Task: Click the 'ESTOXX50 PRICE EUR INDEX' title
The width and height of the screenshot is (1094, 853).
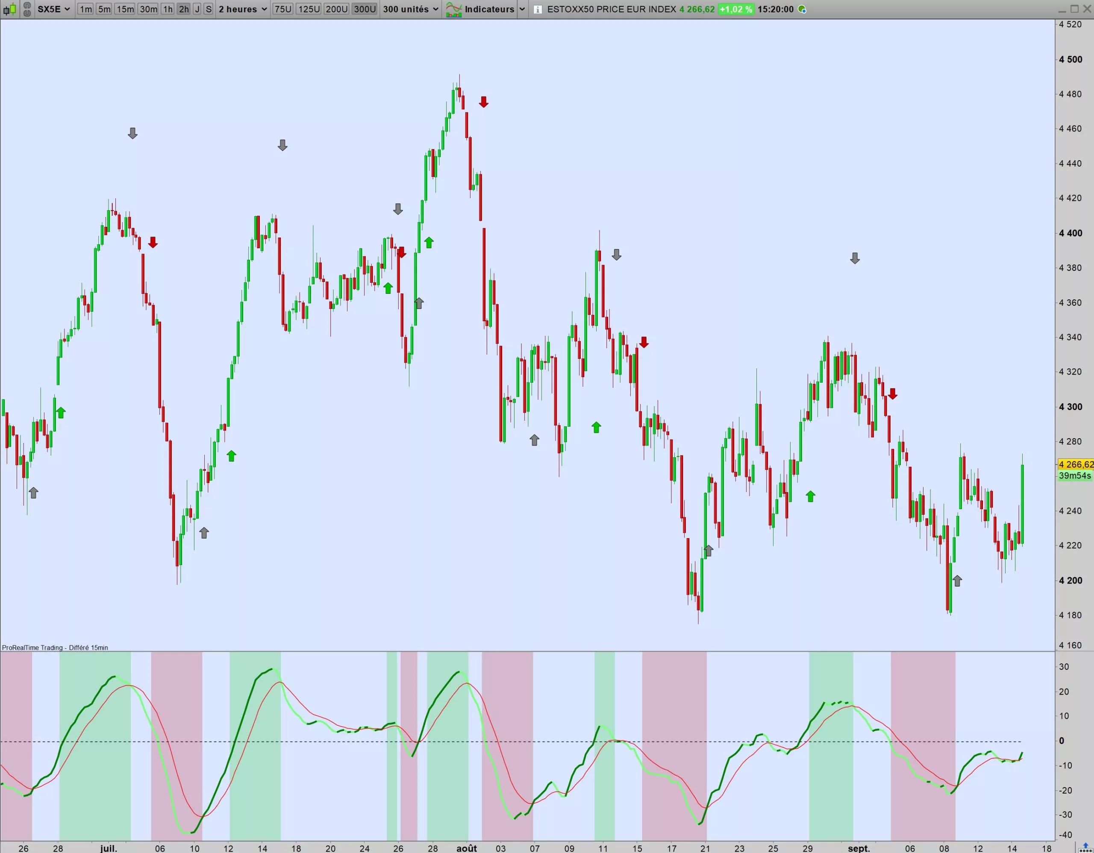Action: click(x=612, y=9)
